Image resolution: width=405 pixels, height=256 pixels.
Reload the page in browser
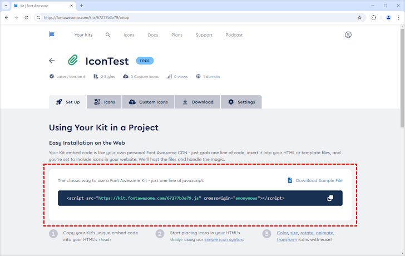[x=26, y=17]
